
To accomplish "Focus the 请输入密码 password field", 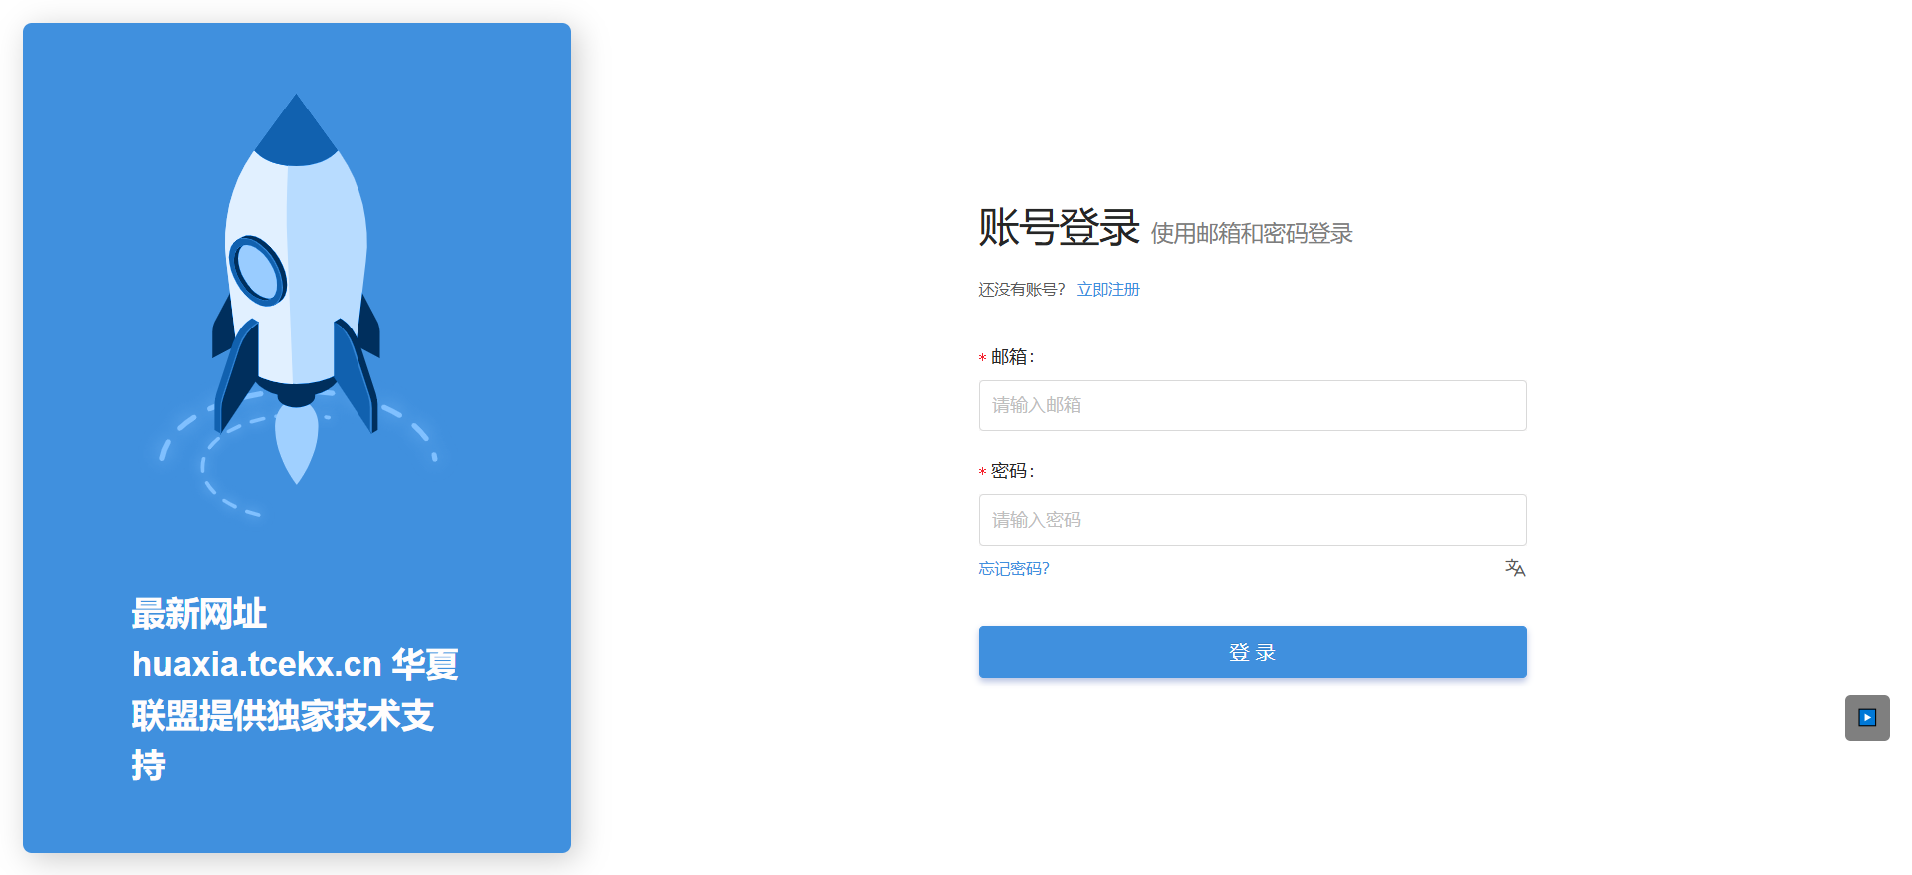I will [1252, 520].
